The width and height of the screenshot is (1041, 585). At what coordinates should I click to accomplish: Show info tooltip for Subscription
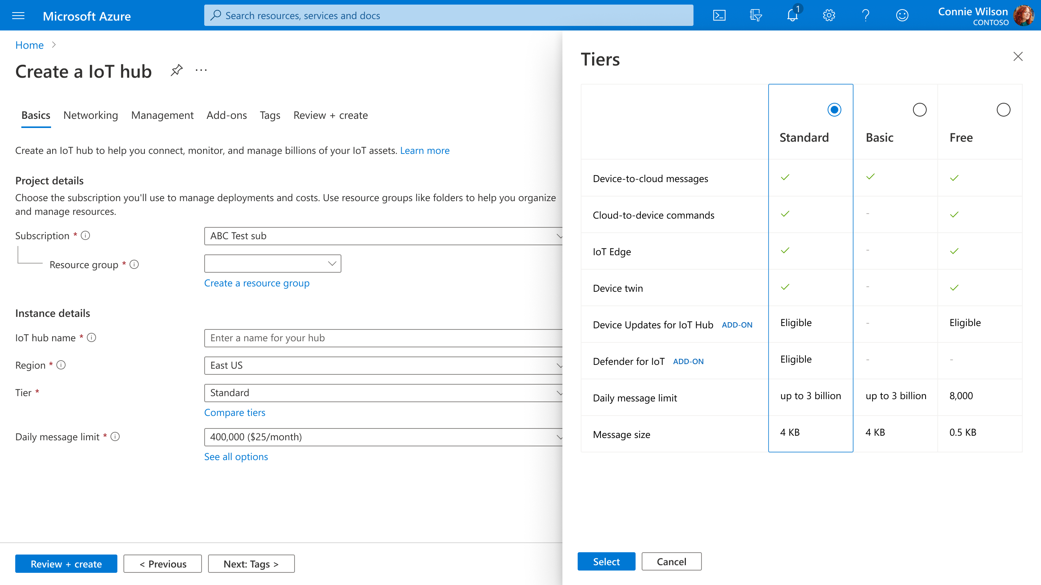coord(85,235)
